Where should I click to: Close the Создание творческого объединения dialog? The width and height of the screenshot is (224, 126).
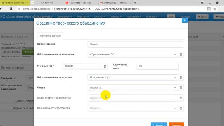[x=184, y=20]
